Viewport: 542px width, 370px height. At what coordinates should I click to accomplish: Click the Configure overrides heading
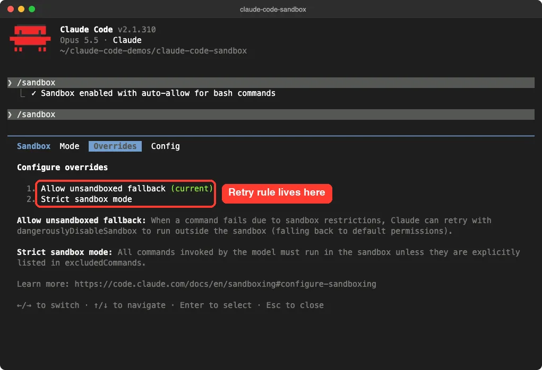coord(62,168)
